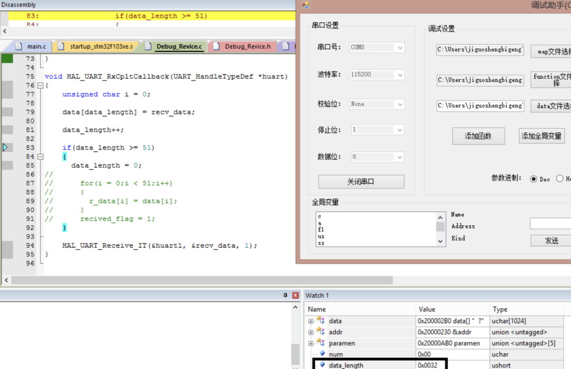Screen dimensions: 571x369
Task: Expand paramen in the Watch window
Action: [310, 343]
